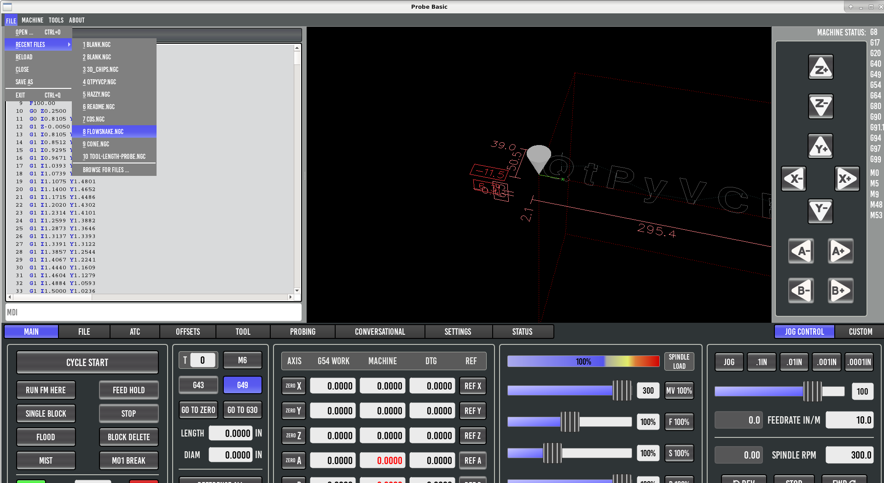Click the scroll-left arrow of G-code editor
Viewport: 884px width, 483px height.
pos(10,297)
